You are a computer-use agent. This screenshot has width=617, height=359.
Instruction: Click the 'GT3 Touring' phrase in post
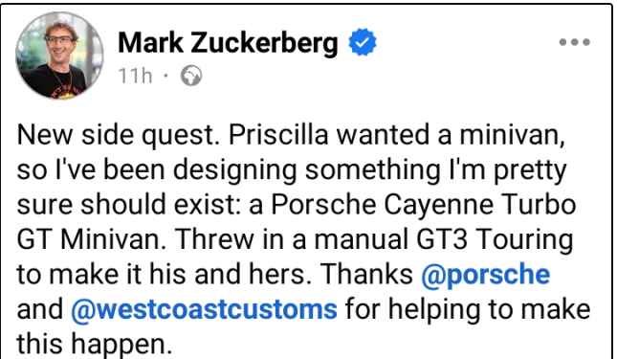[495, 239]
